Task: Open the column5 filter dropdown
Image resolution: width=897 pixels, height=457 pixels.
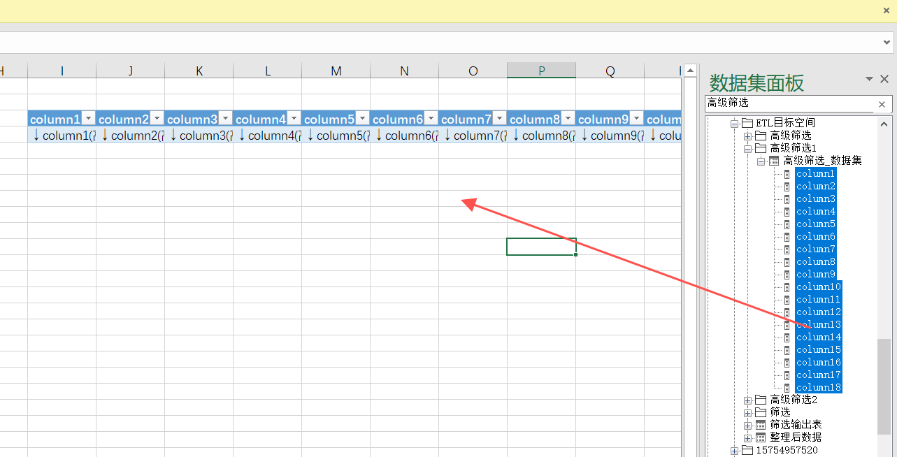Action: (362, 119)
